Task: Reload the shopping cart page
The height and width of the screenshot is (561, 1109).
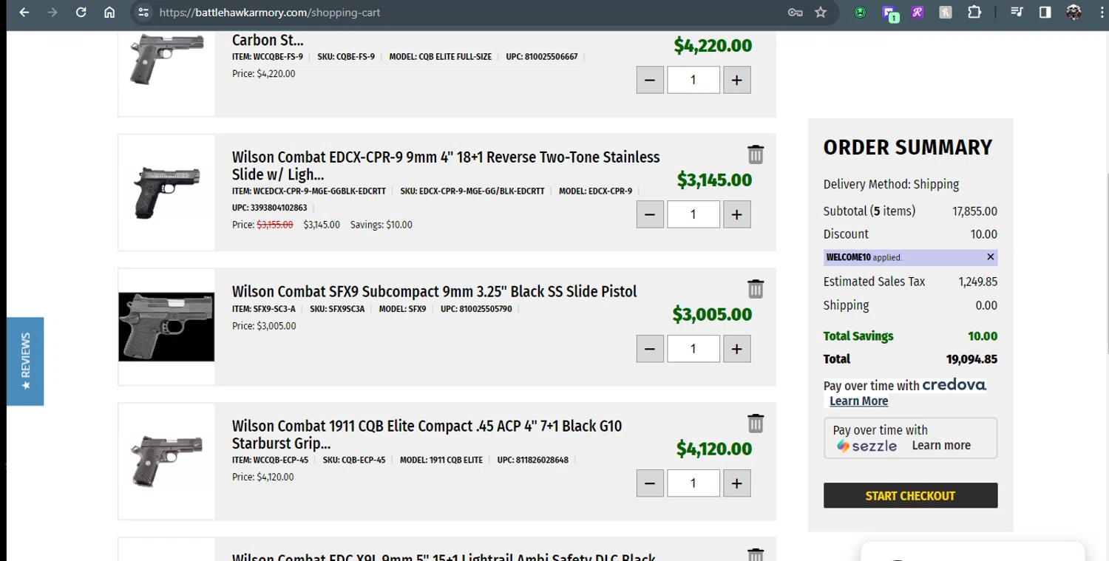Action: pos(81,13)
